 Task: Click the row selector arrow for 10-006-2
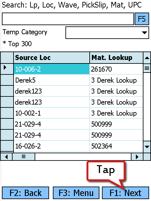pos(7,69)
